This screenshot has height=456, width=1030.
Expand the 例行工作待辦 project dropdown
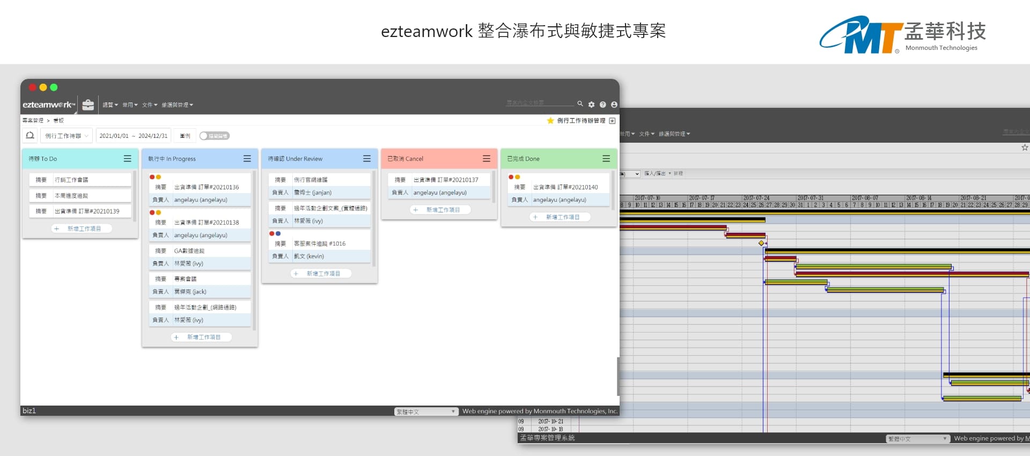[x=67, y=136]
